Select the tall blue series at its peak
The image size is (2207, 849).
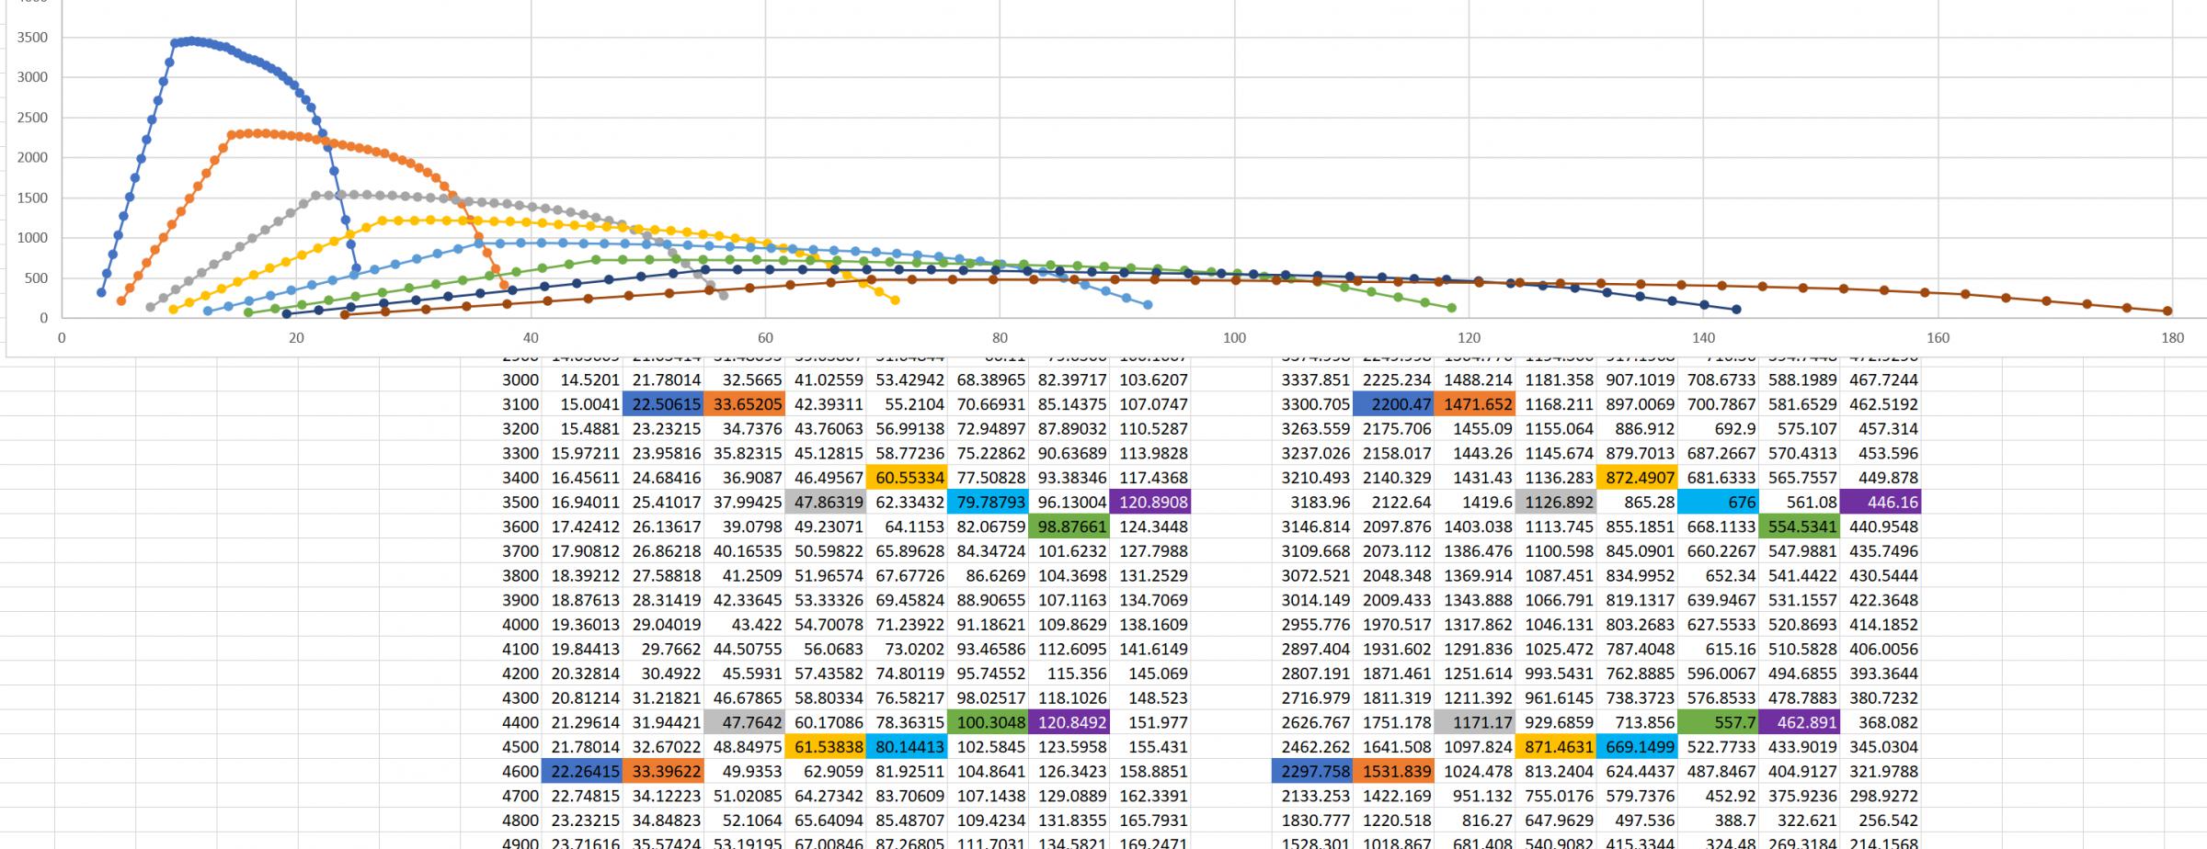[191, 40]
